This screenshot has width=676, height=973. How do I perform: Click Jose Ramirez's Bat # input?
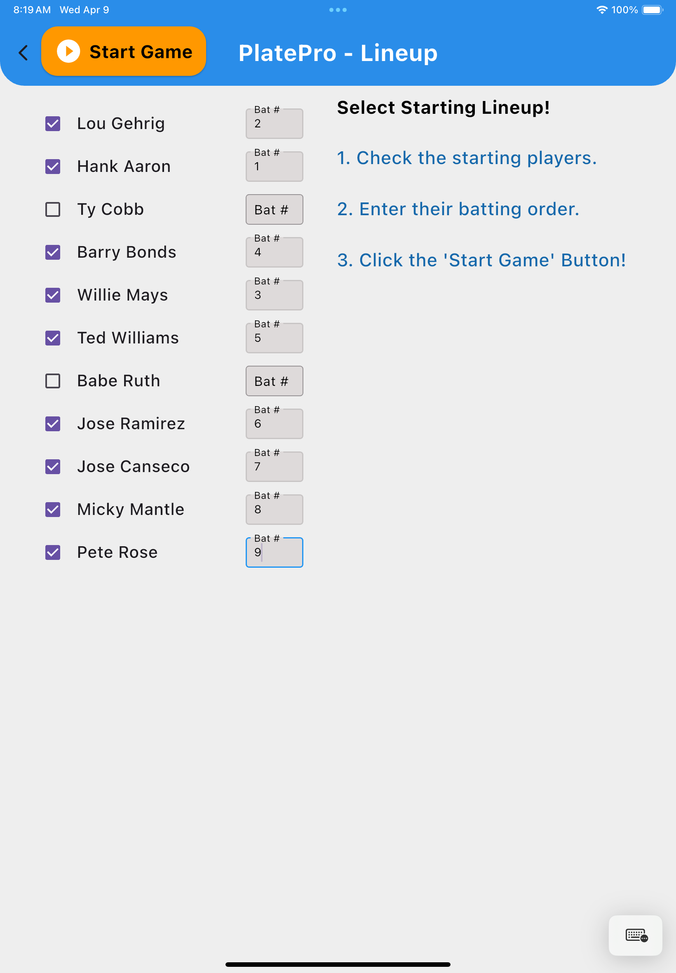[x=274, y=423]
